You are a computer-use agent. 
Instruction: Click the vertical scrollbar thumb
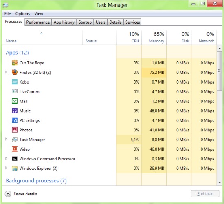(x=219, y=71)
